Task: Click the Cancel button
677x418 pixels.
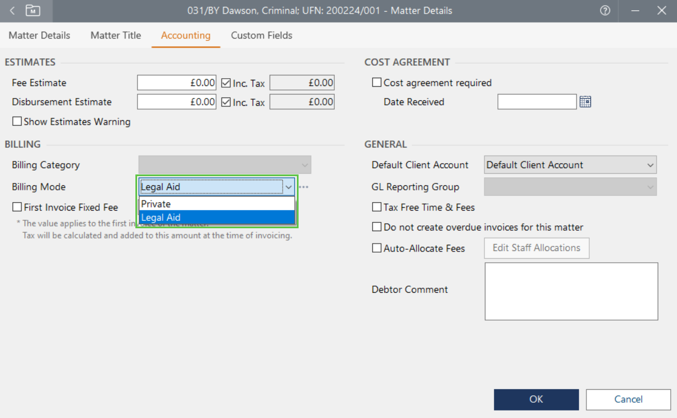Action: pyautogui.click(x=628, y=399)
